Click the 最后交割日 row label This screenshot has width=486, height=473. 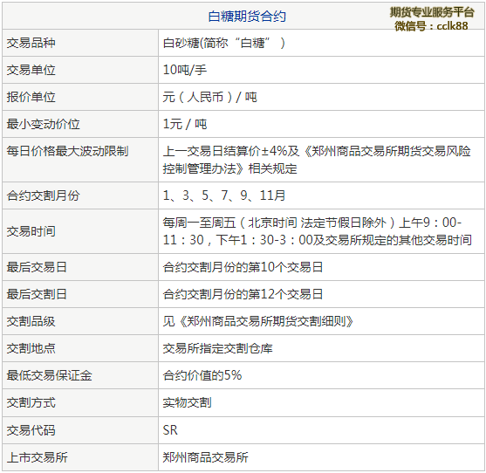[37, 294]
